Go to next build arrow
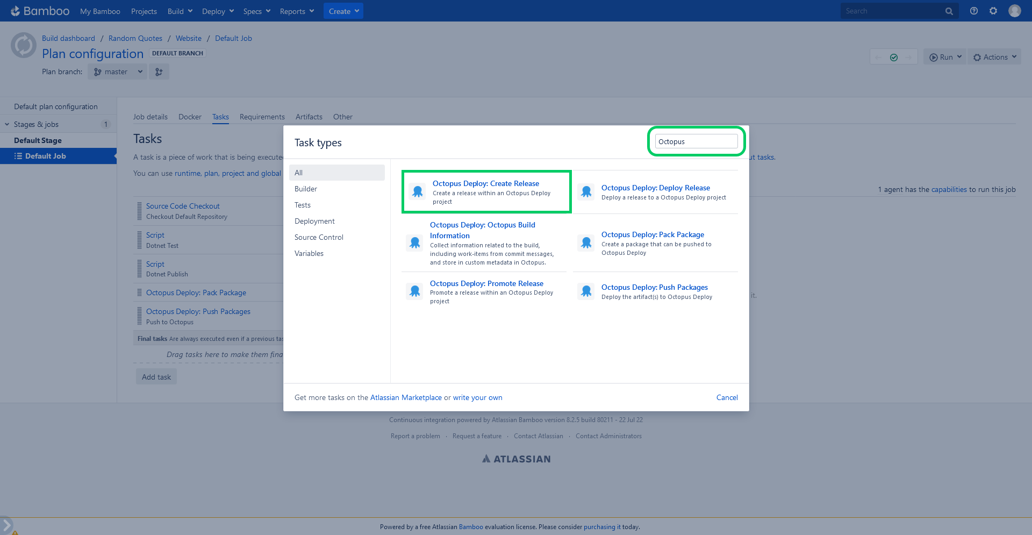The width and height of the screenshot is (1032, 535). (x=909, y=57)
